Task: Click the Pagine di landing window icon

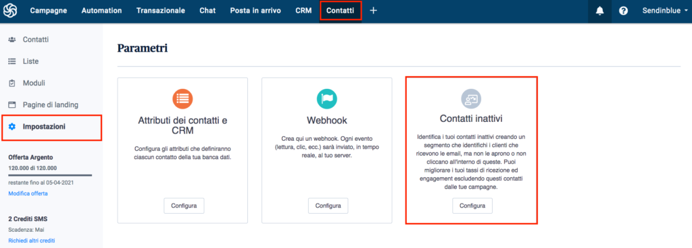Action: [12, 104]
